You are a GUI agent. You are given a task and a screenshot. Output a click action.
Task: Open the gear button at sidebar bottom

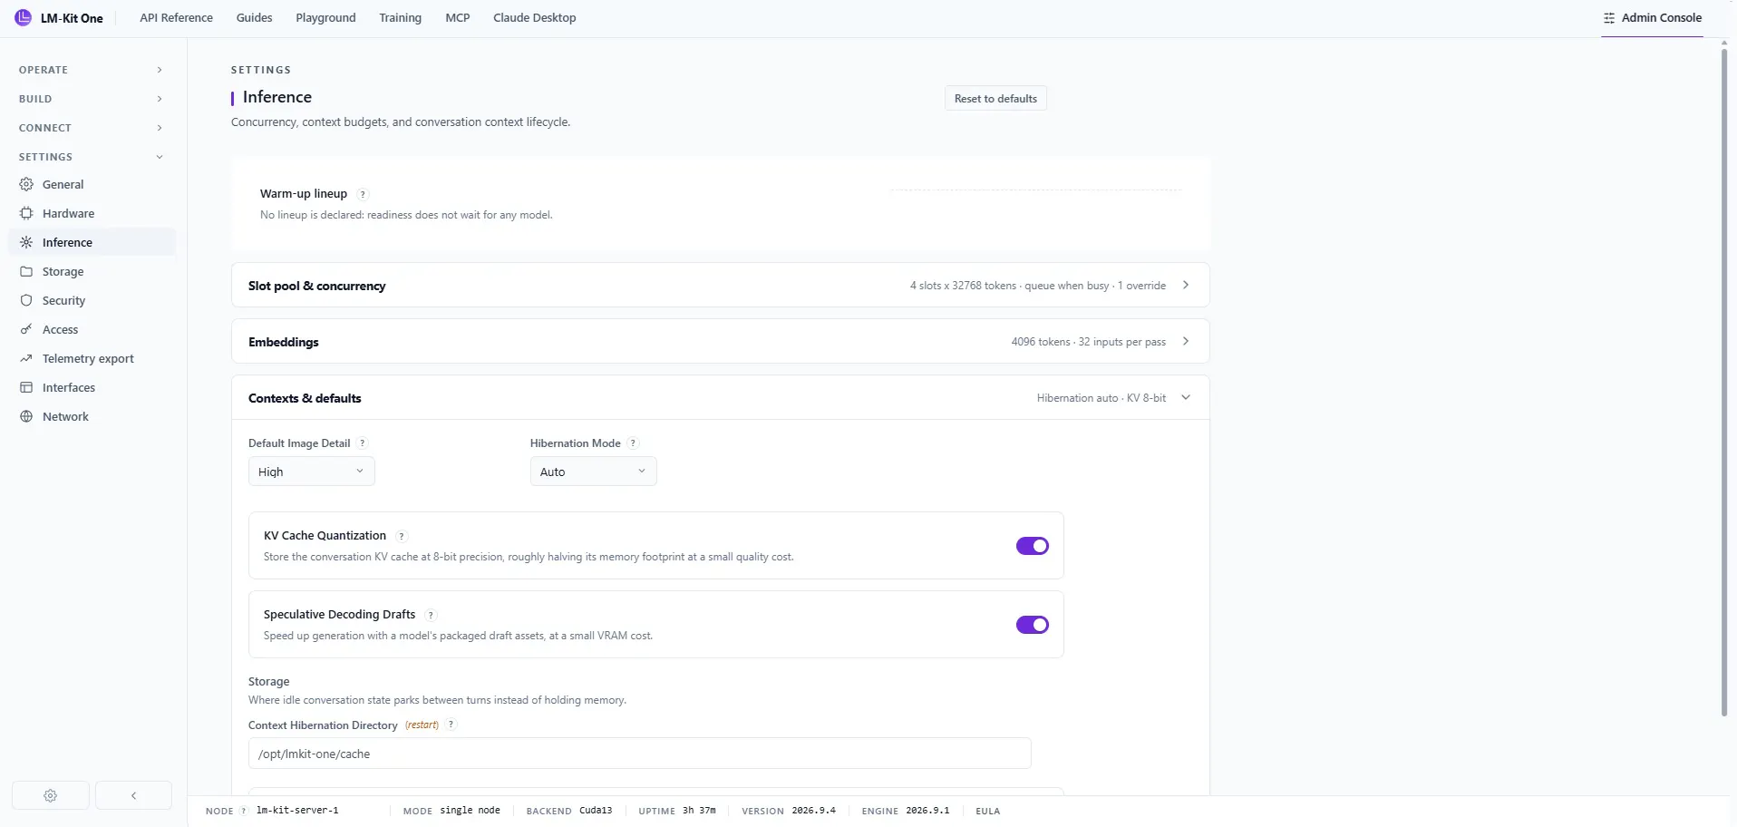tap(51, 795)
